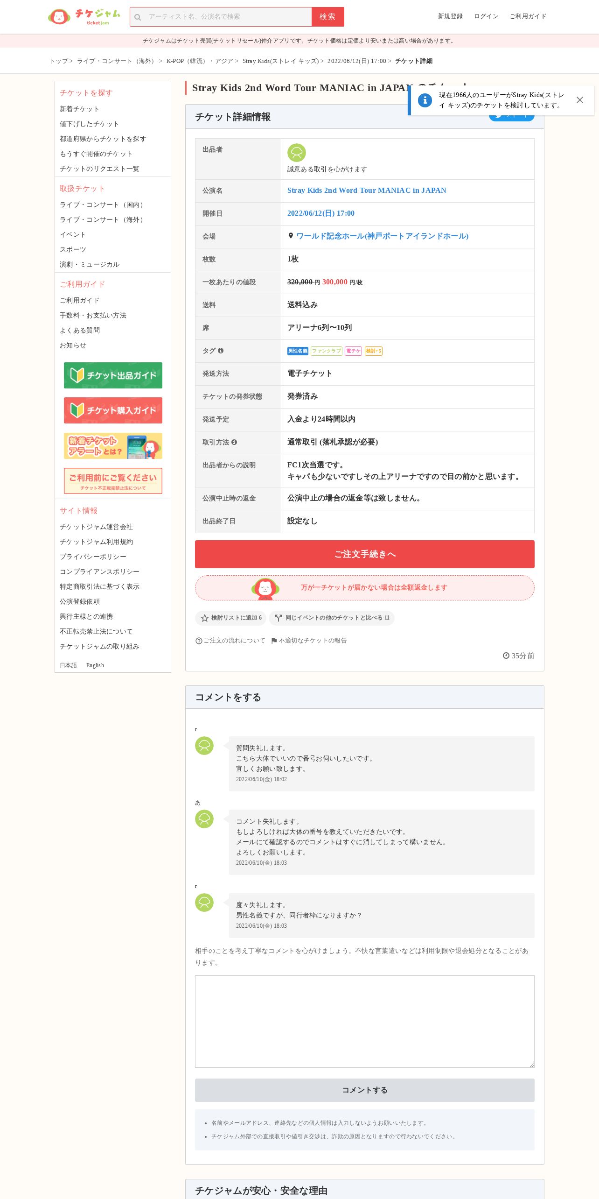Open プライバシーポリシー in sidebar
Viewport: 599px width, 1199px height.
coord(93,557)
